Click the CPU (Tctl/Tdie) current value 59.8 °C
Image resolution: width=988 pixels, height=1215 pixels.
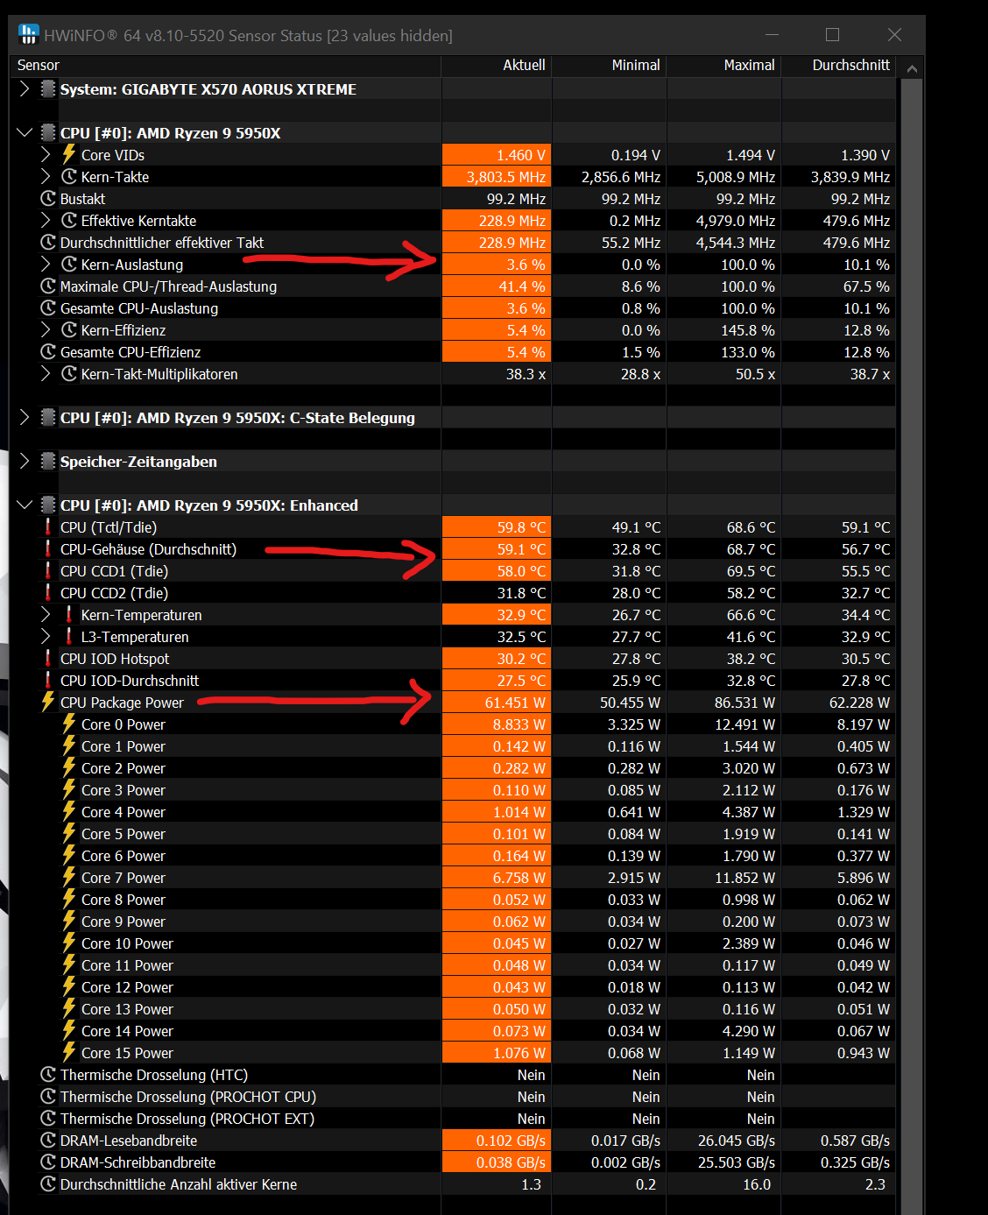(x=497, y=527)
